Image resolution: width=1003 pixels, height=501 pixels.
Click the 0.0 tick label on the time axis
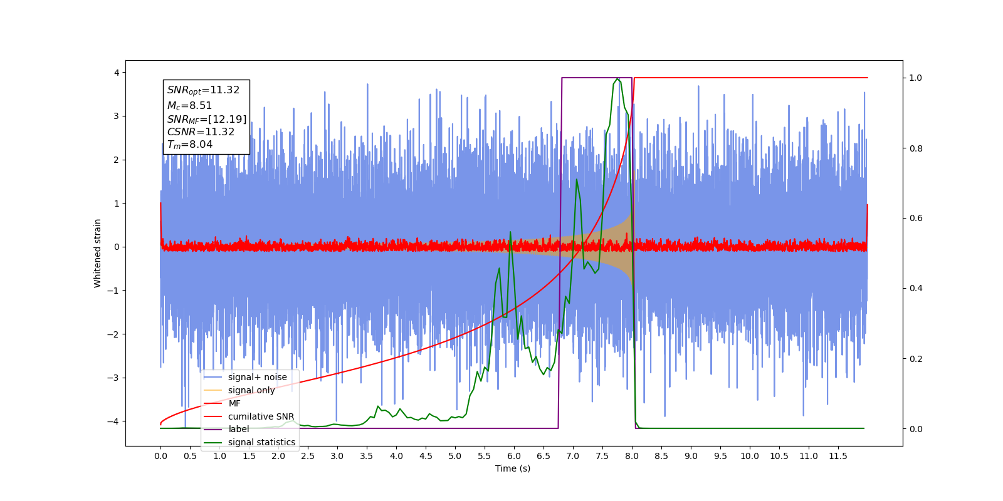point(160,456)
